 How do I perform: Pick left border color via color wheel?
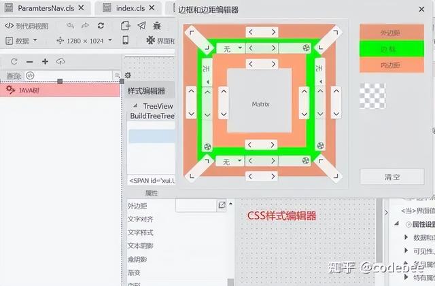[207, 147]
